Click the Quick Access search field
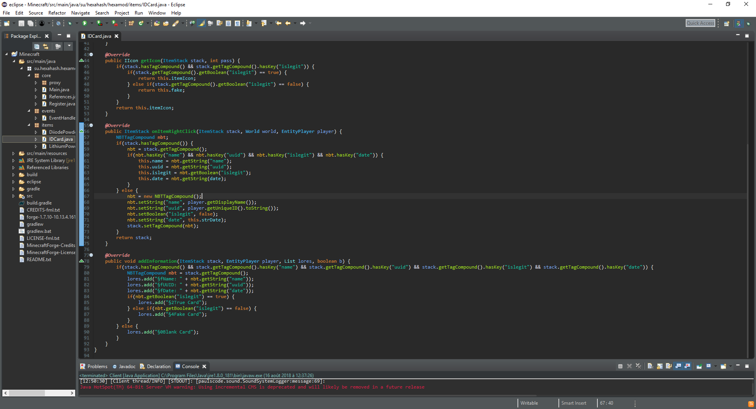Image resolution: width=756 pixels, height=409 pixels. pyautogui.click(x=700, y=23)
